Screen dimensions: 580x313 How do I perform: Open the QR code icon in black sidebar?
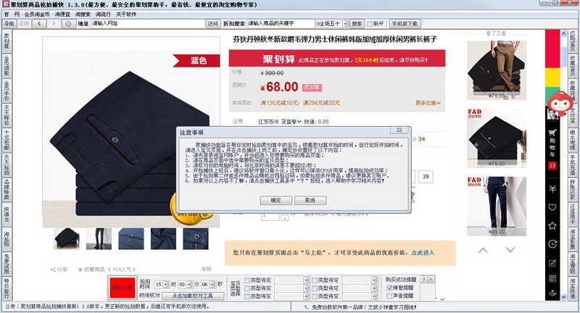[x=552, y=278]
